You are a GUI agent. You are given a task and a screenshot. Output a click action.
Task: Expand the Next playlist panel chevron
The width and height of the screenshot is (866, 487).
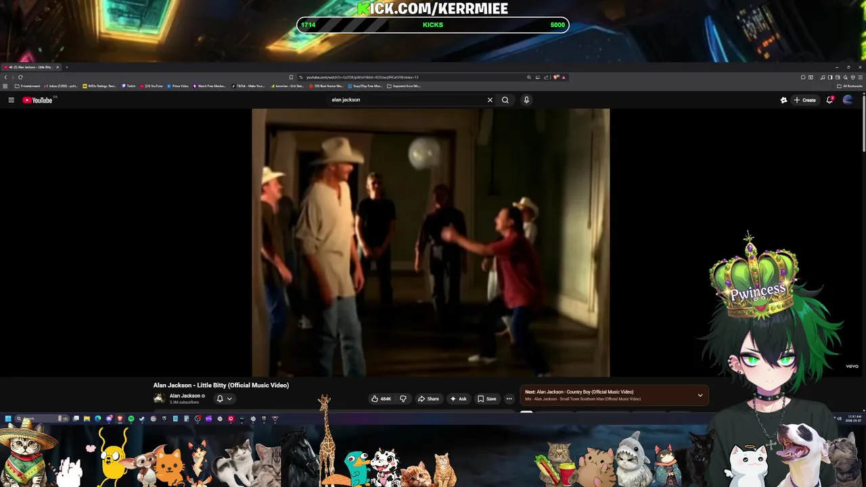(x=700, y=395)
